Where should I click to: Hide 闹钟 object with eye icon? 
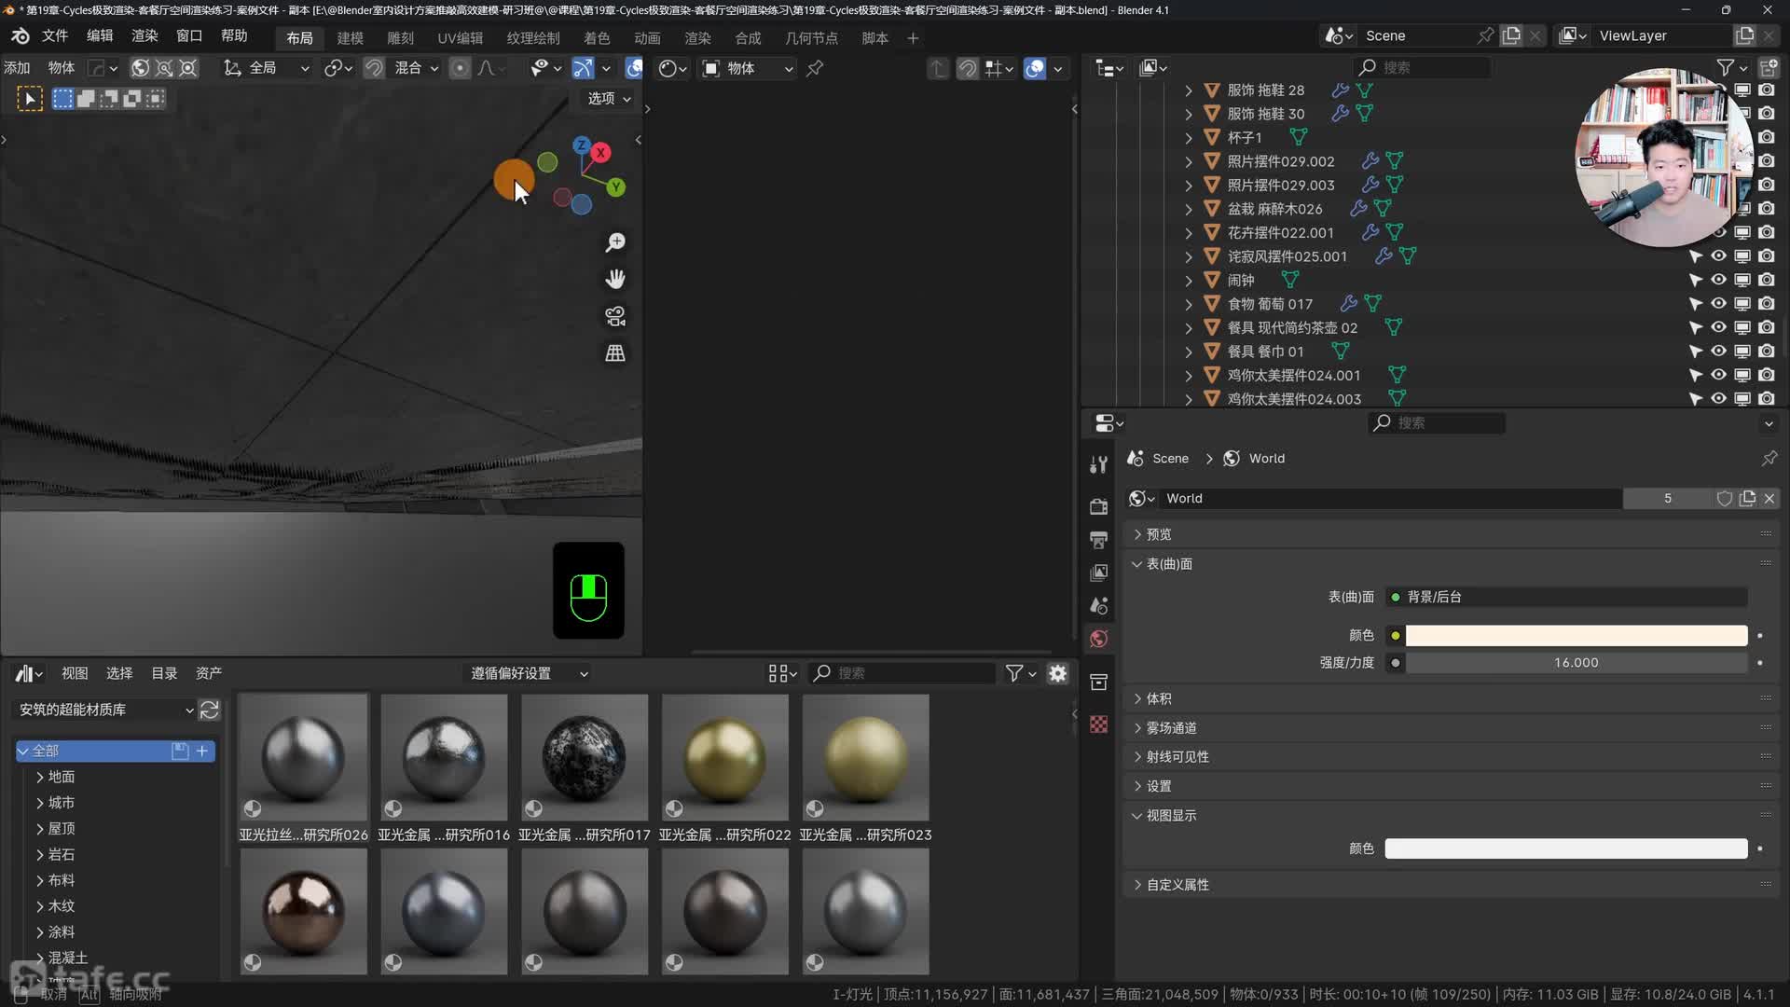1718,280
